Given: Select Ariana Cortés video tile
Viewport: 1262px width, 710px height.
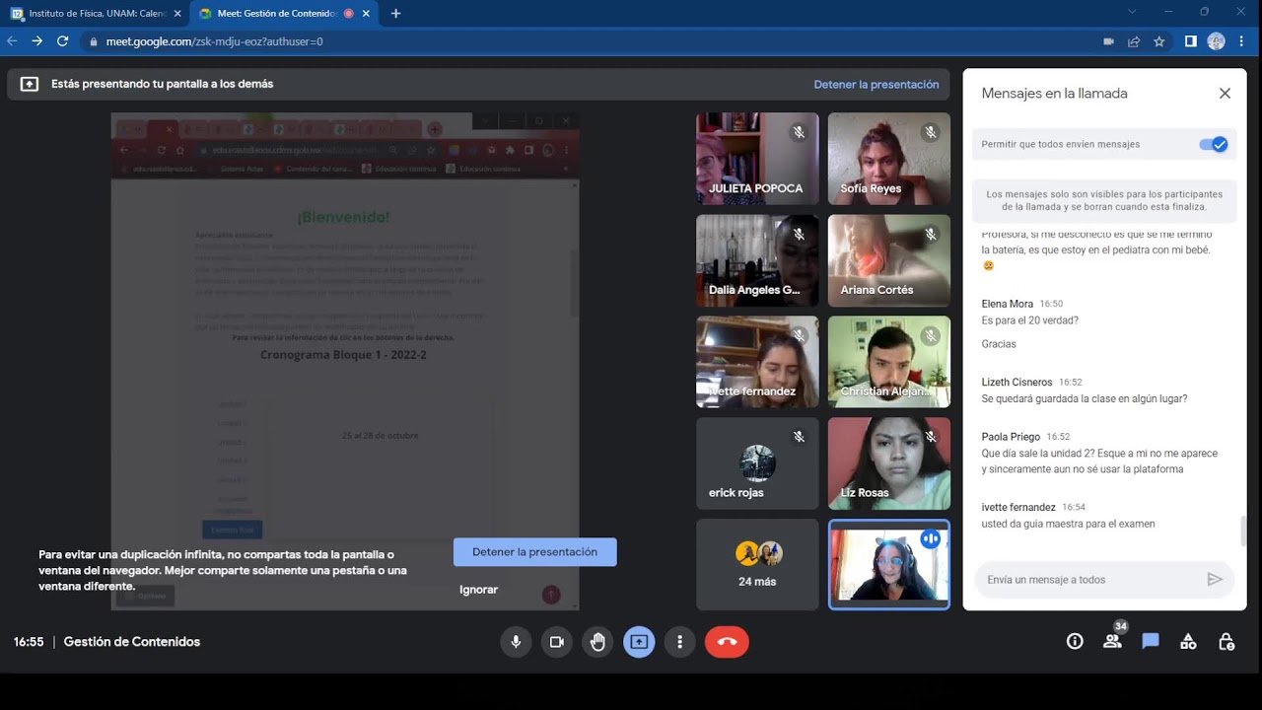Looking at the screenshot, I should click(889, 260).
